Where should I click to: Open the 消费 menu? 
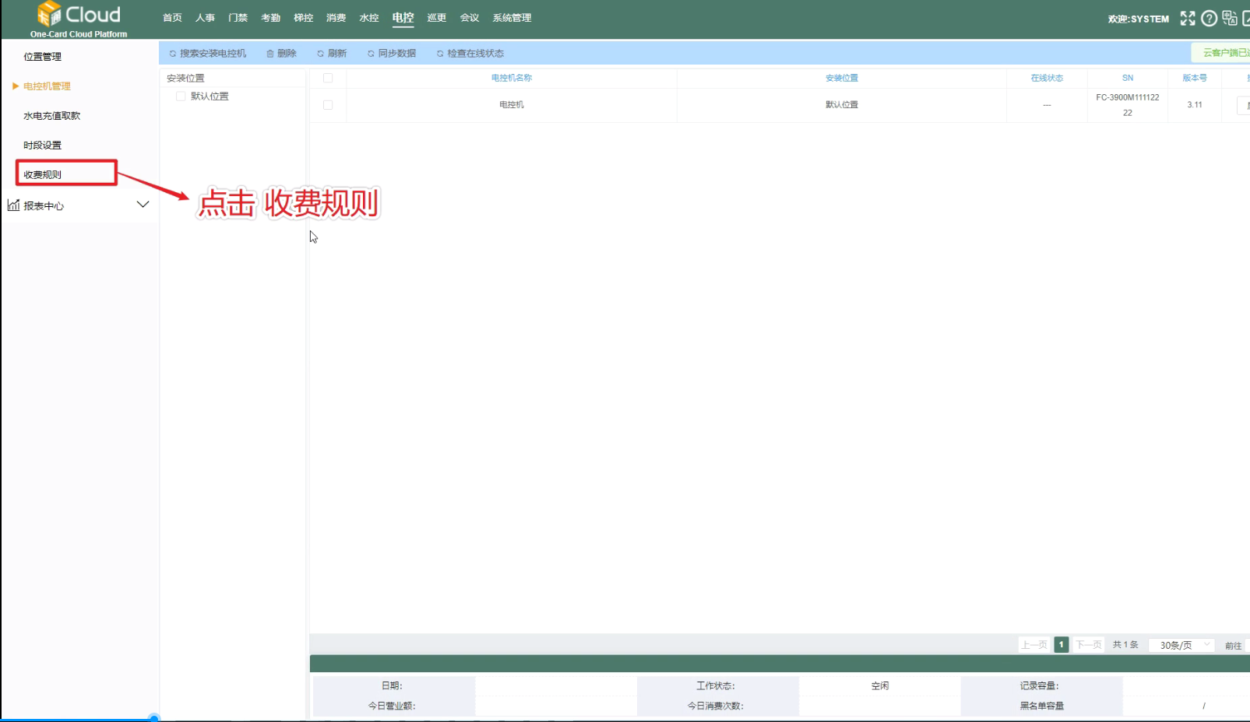[x=336, y=18]
